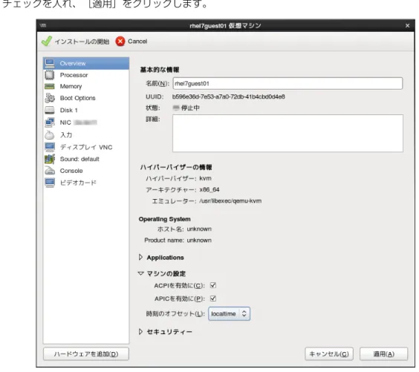Click the emulator path /usr/libexec/qemu-kvm
The height and width of the screenshot is (372, 419).
point(230,200)
